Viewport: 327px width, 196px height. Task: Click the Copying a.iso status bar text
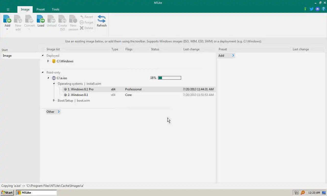(42, 186)
